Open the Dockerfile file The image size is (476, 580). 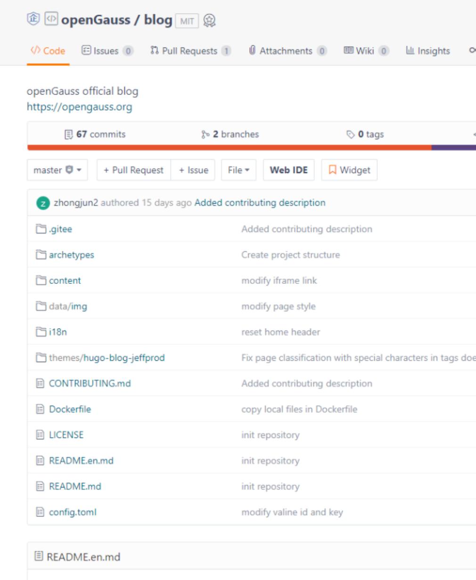(x=70, y=409)
